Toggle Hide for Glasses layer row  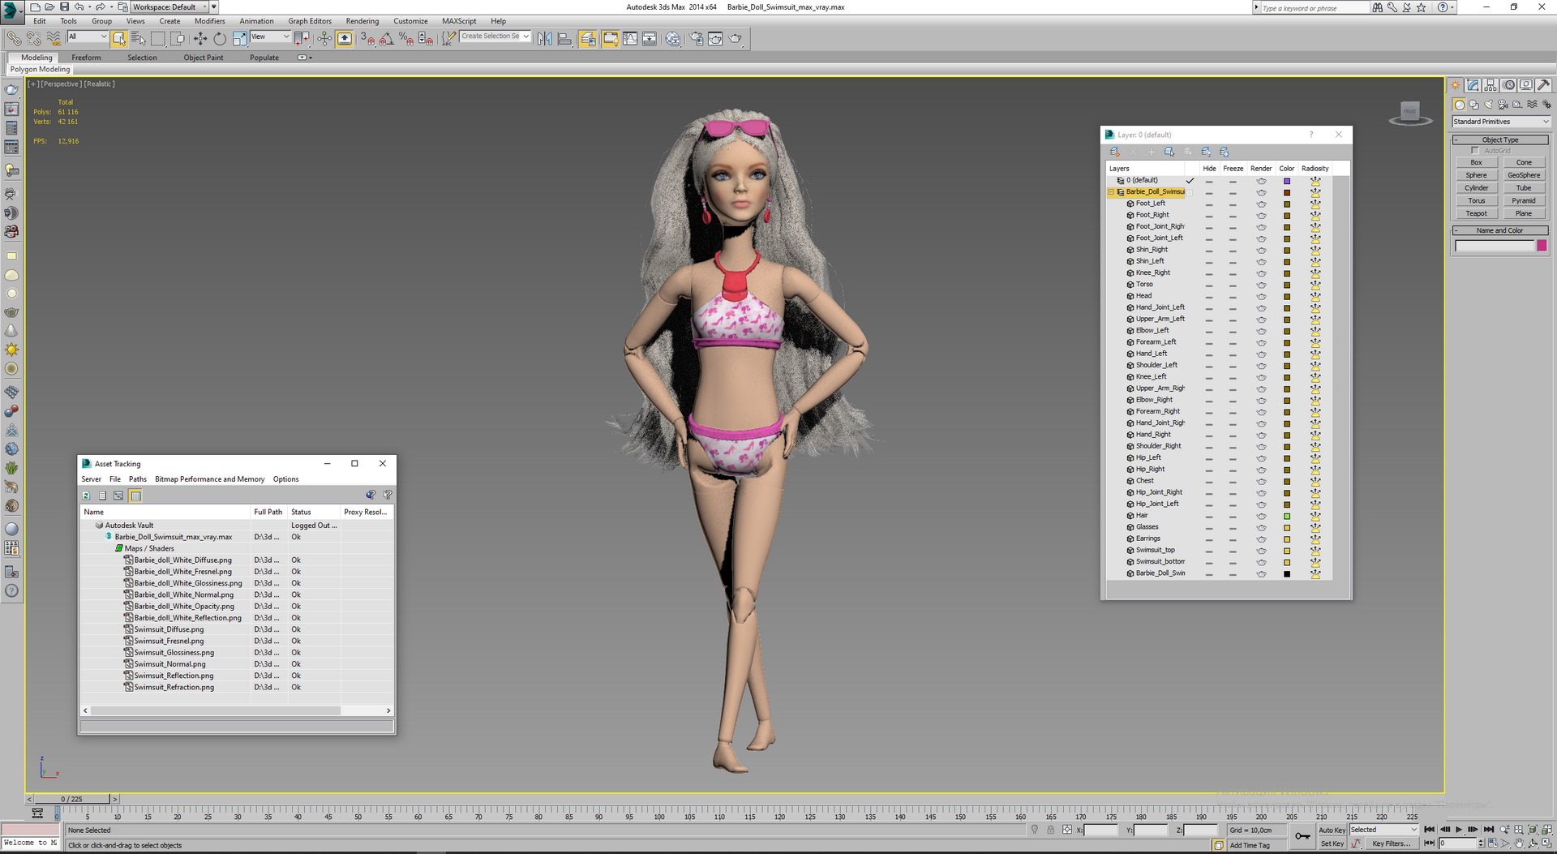point(1209,527)
